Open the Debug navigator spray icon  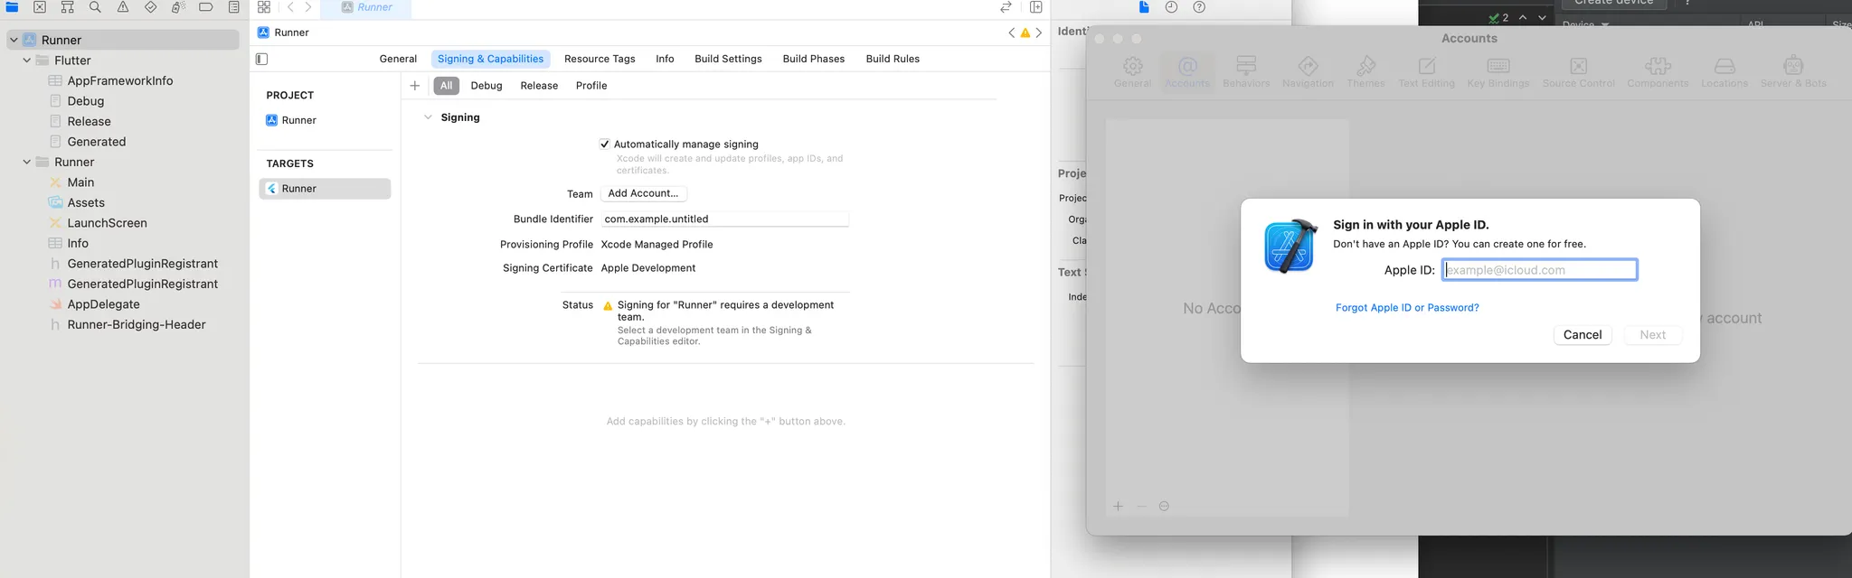[x=178, y=7]
